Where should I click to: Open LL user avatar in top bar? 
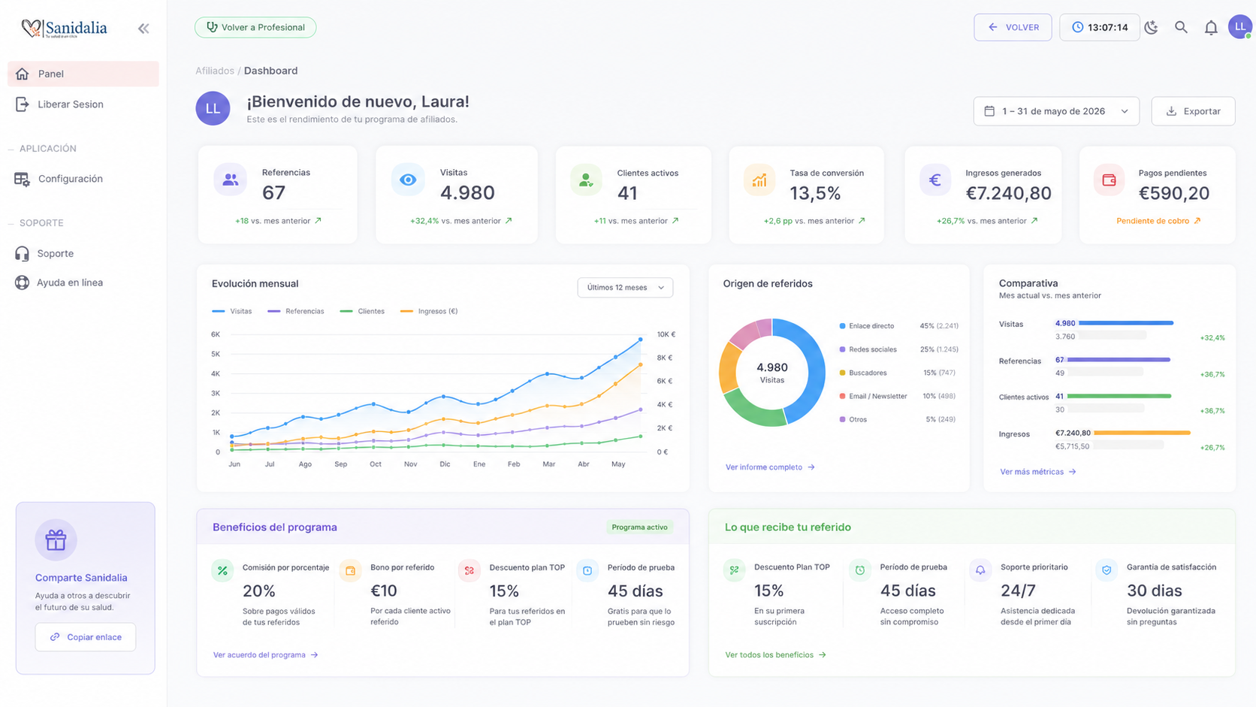pyautogui.click(x=1240, y=26)
